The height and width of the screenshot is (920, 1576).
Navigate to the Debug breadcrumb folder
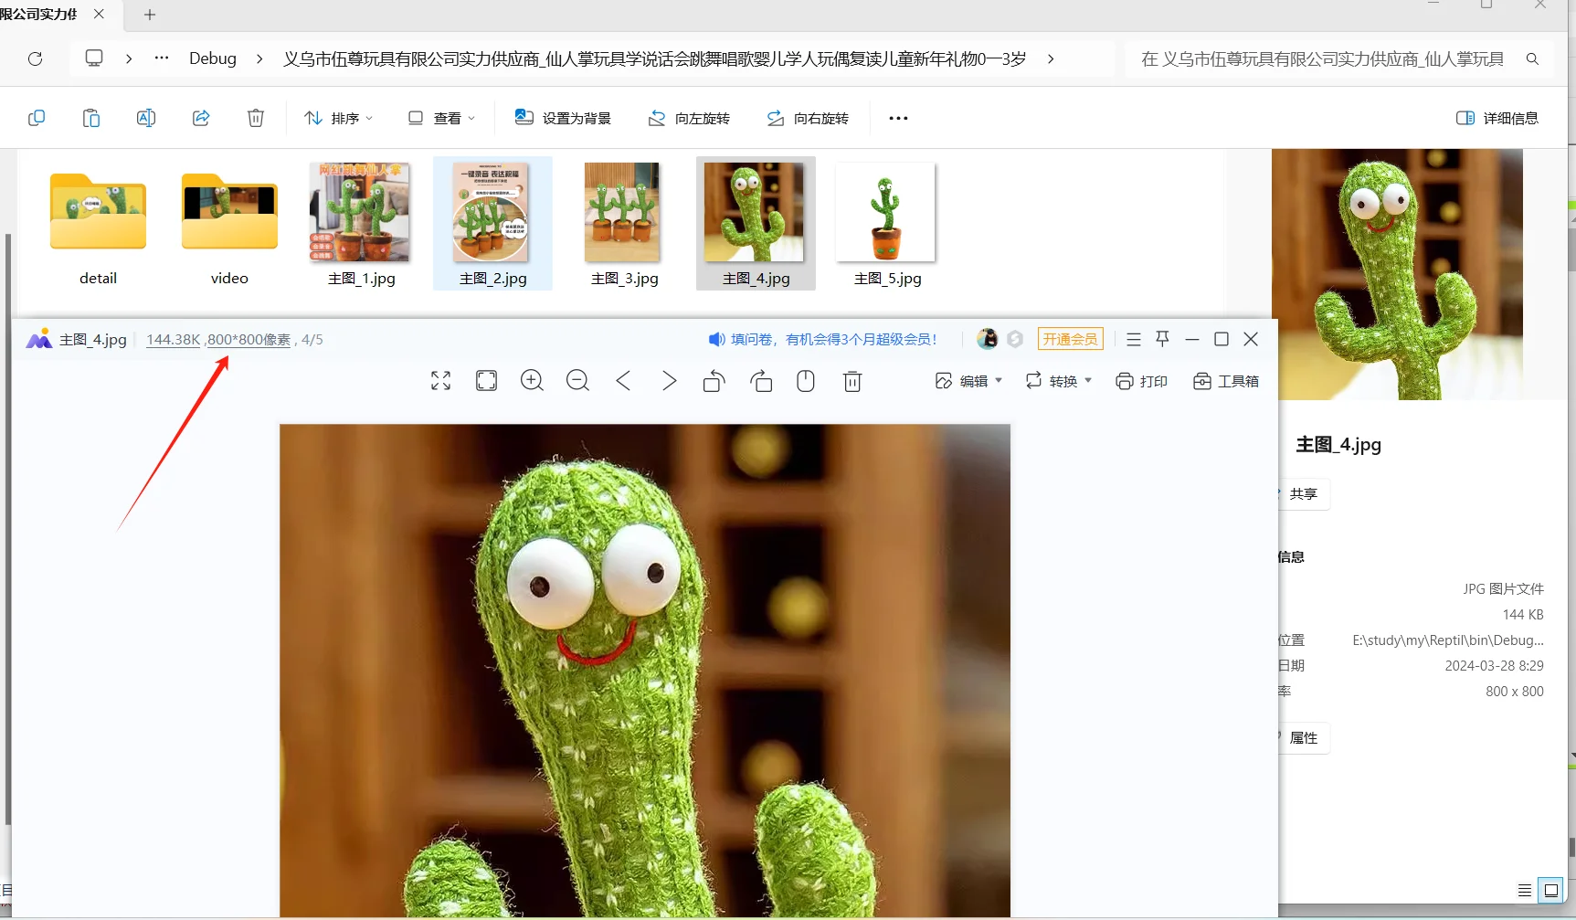[213, 58]
